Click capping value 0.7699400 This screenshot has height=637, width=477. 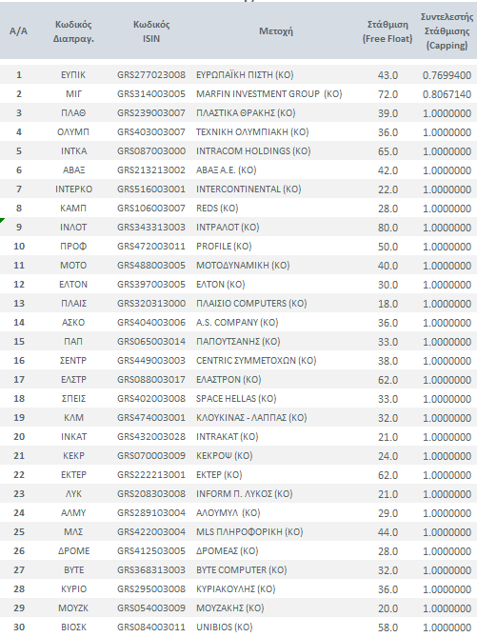click(x=447, y=75)
